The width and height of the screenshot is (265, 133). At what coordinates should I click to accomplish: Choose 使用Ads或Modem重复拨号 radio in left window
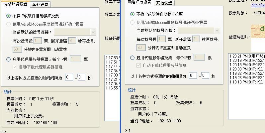tap(9, 24)
